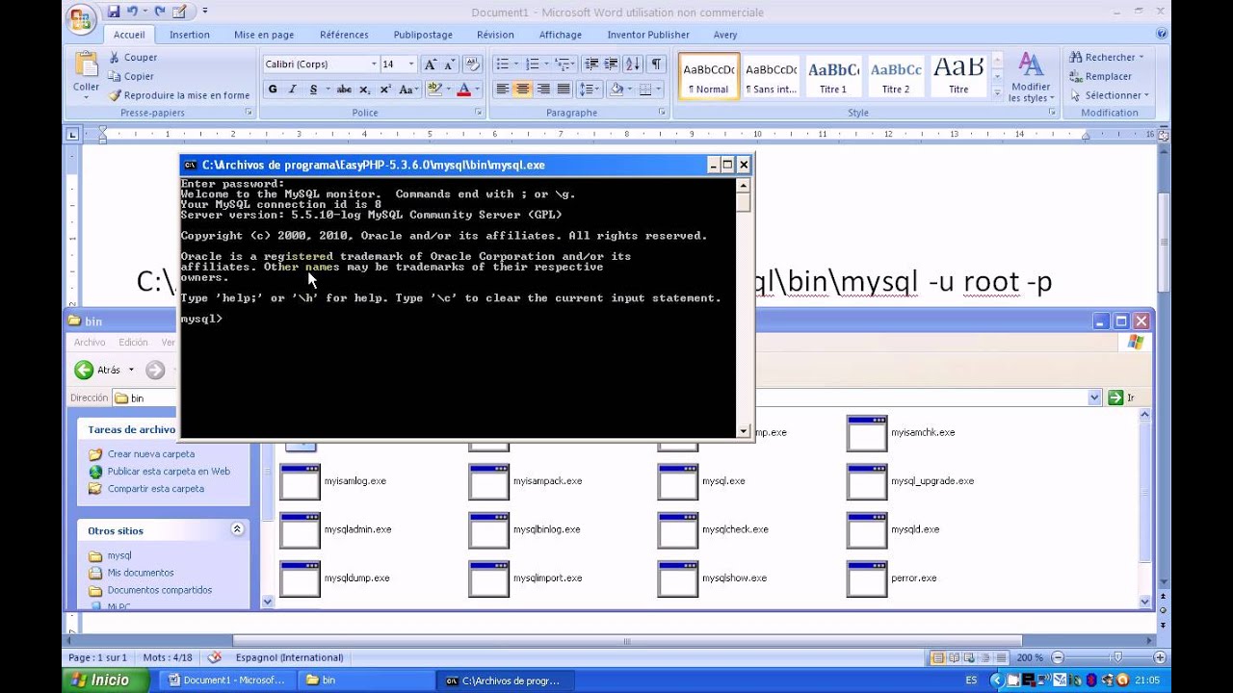Toggle center alignment
Screen dimensions: 1233x693
tap(522, 90)
